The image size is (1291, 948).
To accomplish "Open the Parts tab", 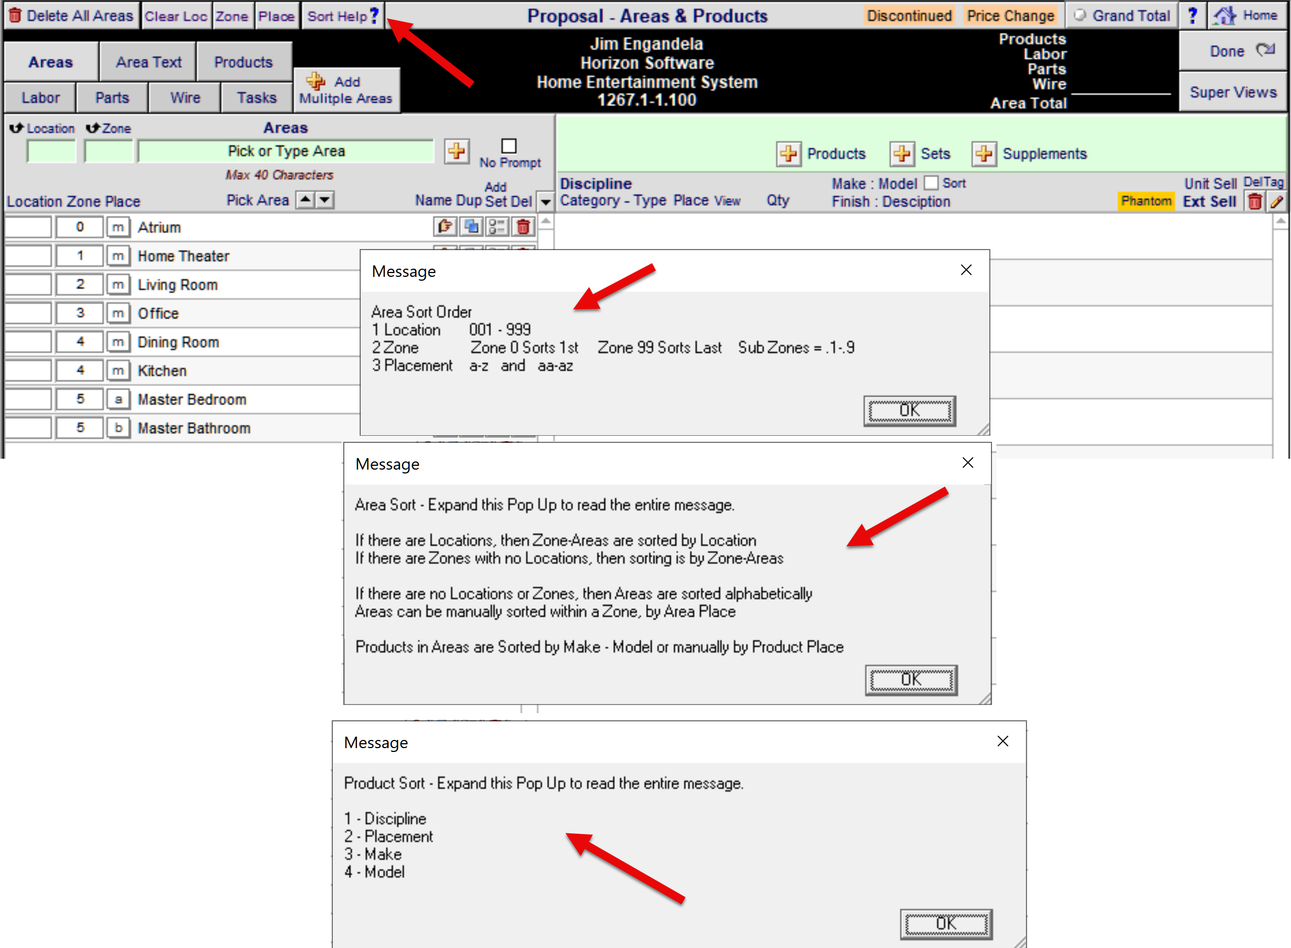I will [x=112, y=98].
